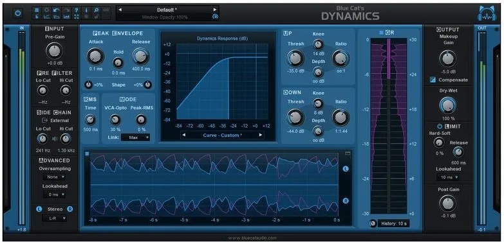Open the Limit Lookahead 10 ms dropdown

tap(447, 177)
